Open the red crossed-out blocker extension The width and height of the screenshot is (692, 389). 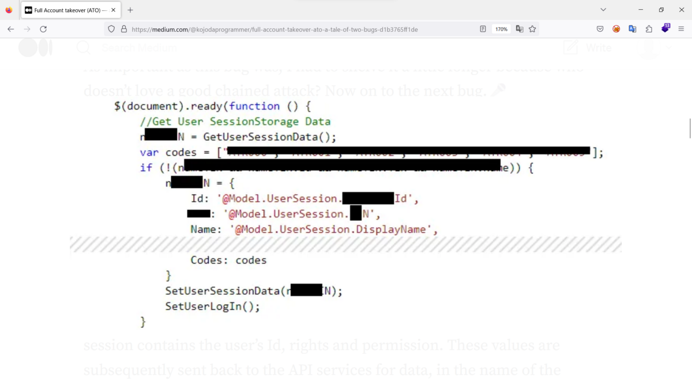616,29
